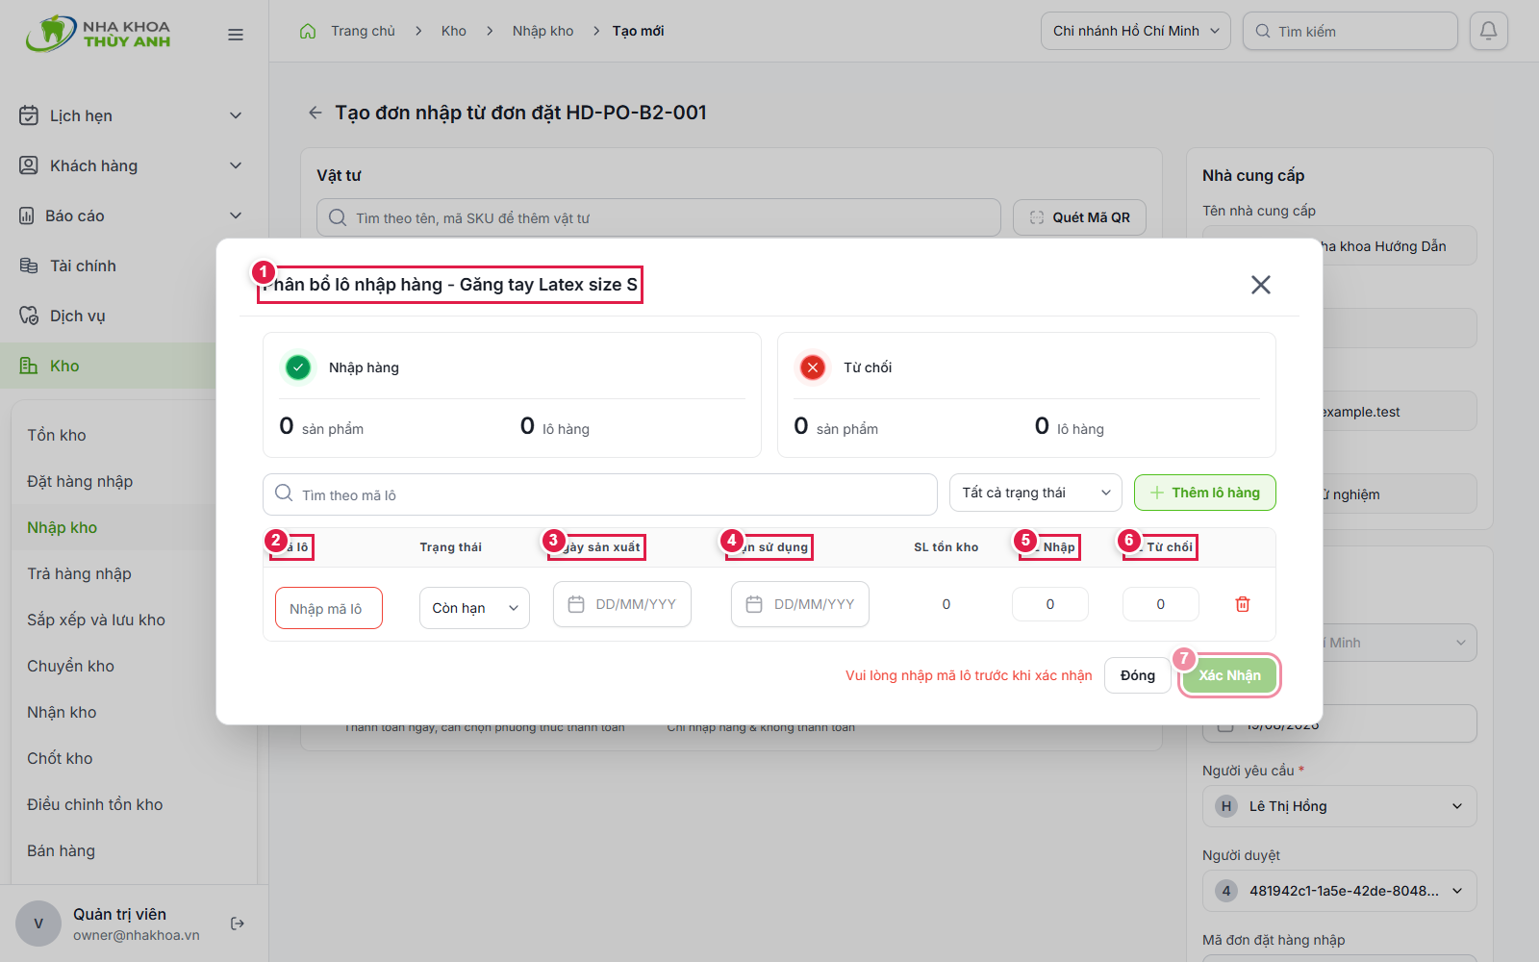Click the hamburger menu icon in the sidebar header
The width and height of the screenshot is (1539, 962).
coord(236,35)
